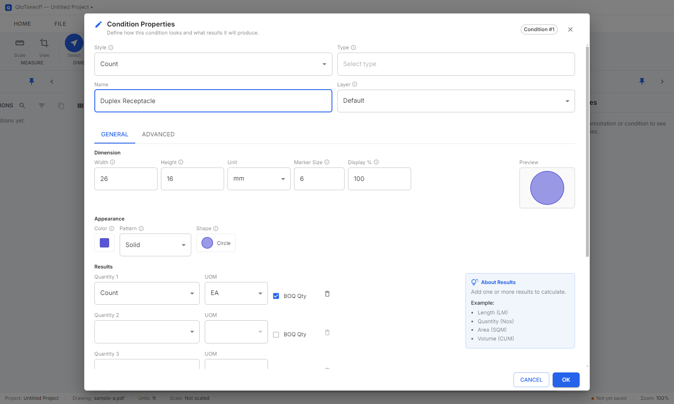Viewport: 674px width, 404px height.
Task: Collapse left panel with chevron arrow
Action: 52,82
